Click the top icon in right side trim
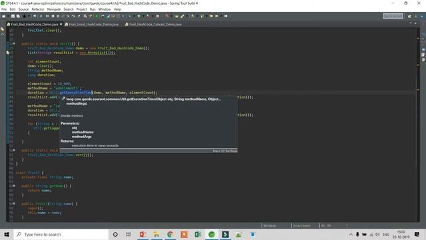 423,34
